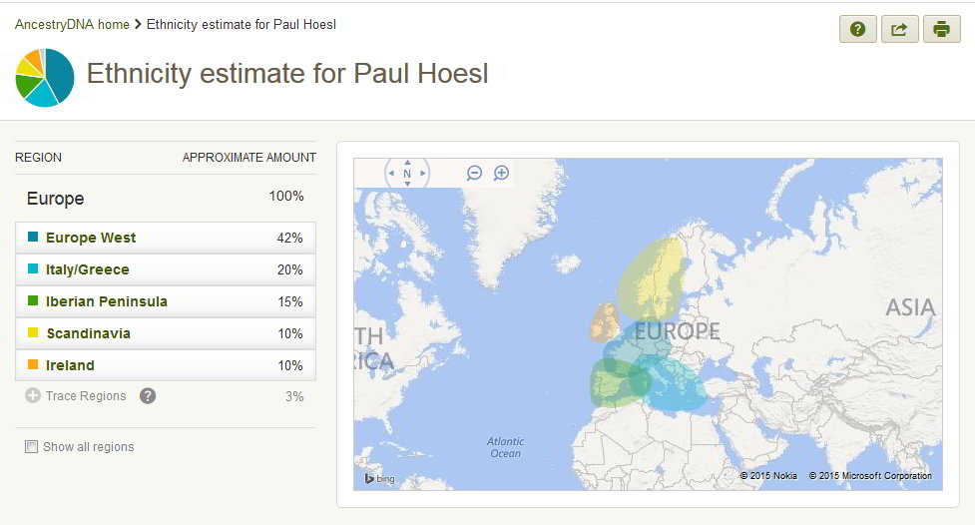Click the share icon button
Screen dimensions: 975x525
tap(900, 29)
